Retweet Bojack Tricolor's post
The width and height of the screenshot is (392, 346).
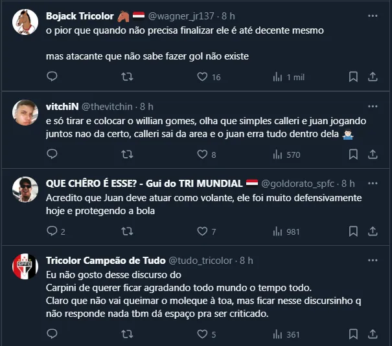pos(128,77)
